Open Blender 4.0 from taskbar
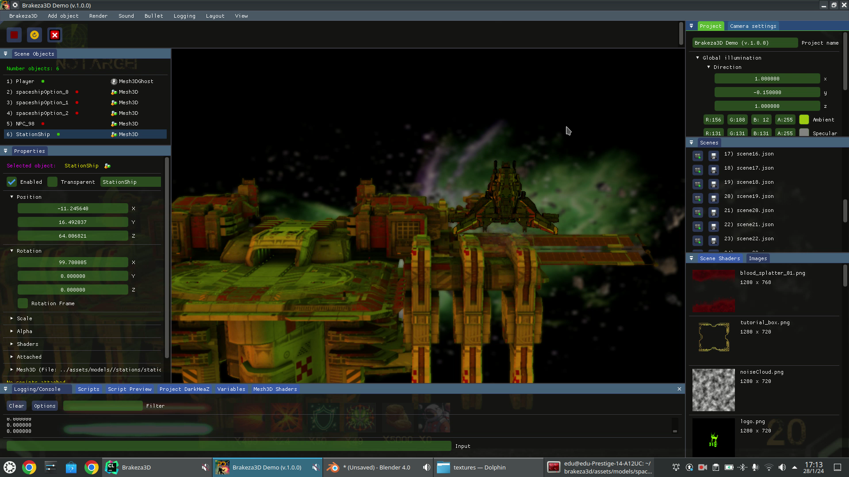 (378, 467)
